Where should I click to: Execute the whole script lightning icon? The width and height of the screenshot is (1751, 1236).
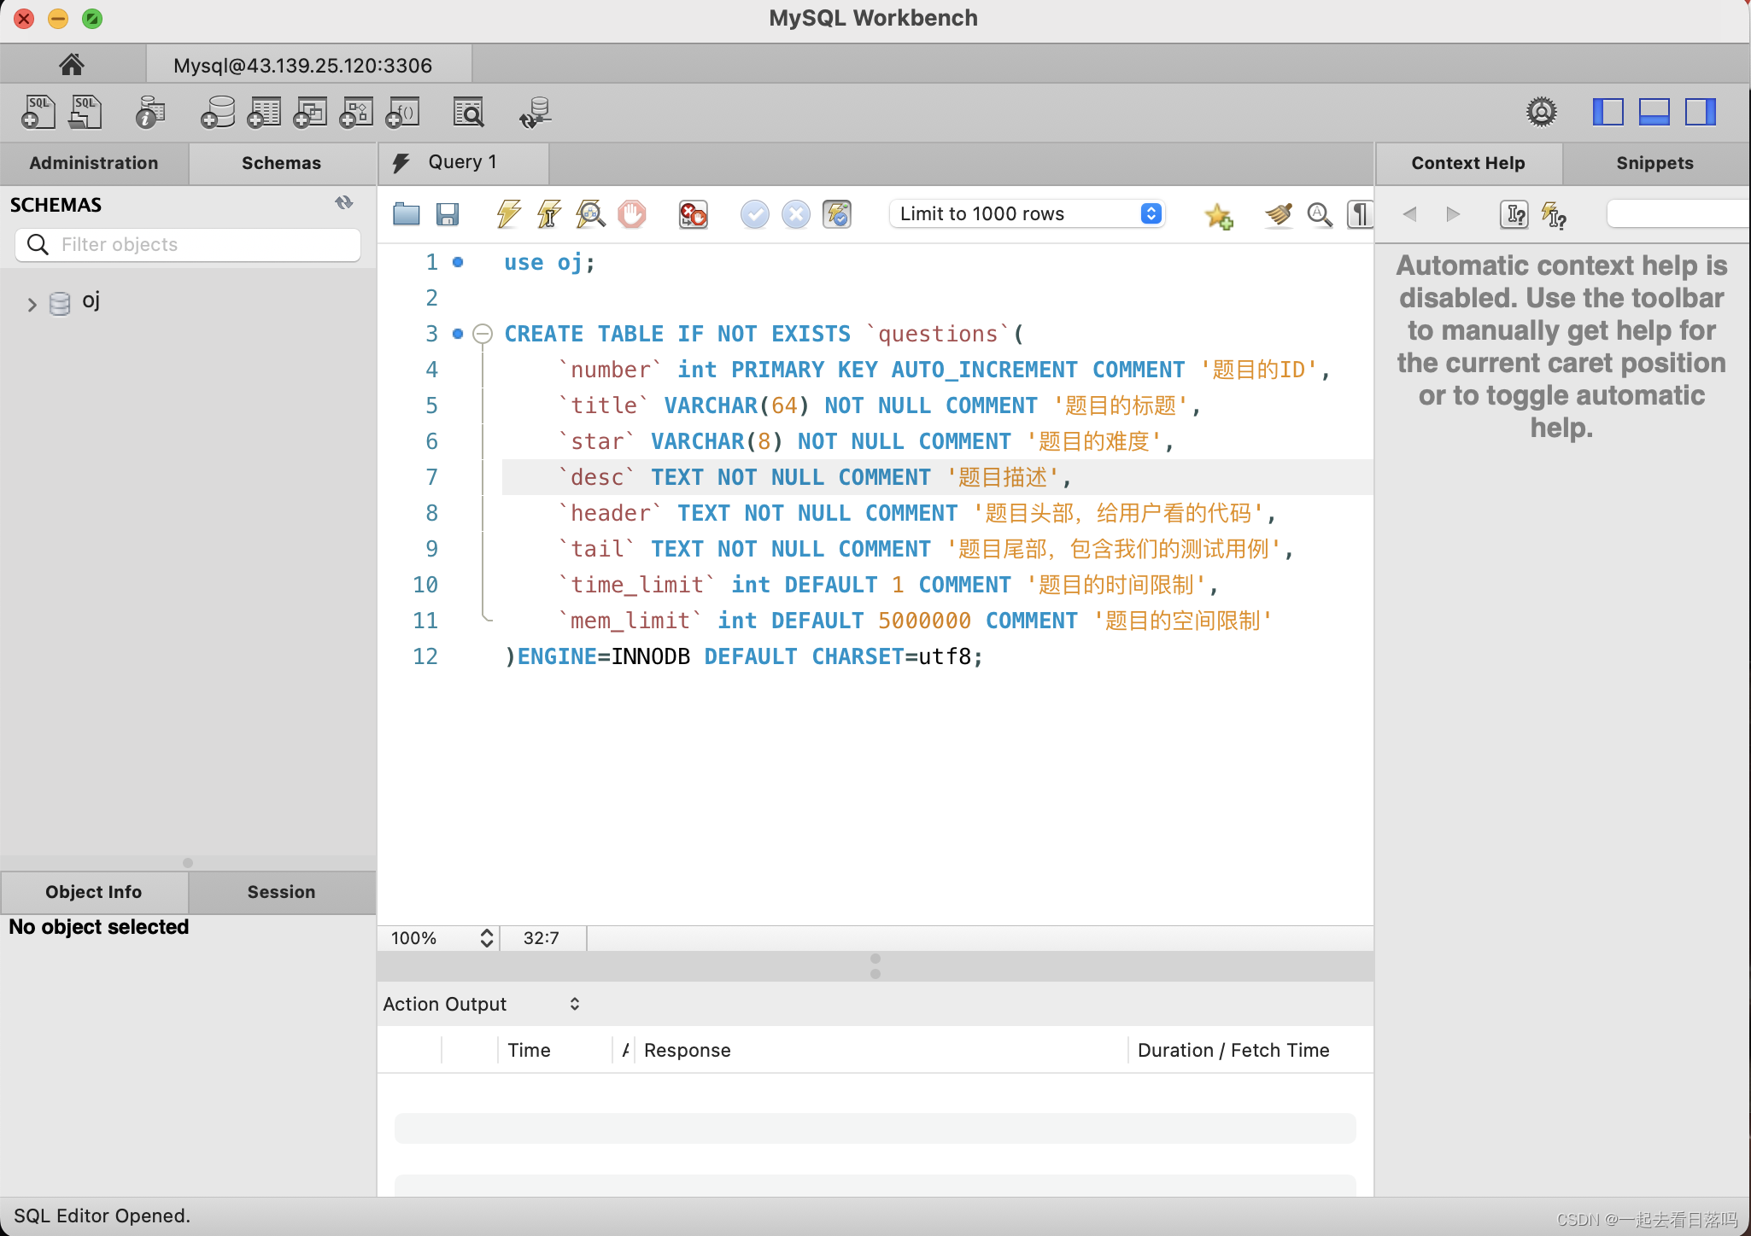(x=508, y=214)
